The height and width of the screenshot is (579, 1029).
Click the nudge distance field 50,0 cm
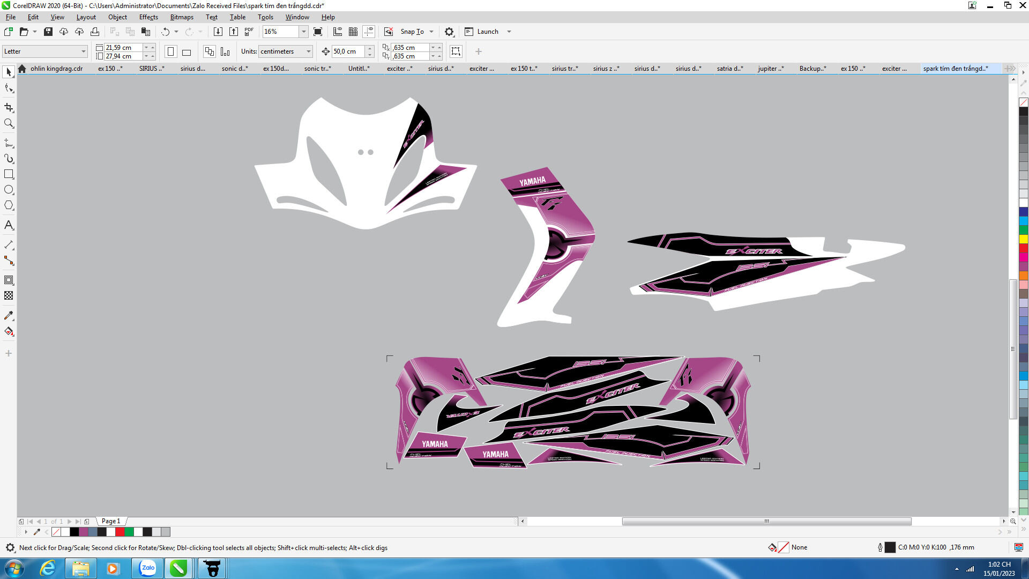348,51
